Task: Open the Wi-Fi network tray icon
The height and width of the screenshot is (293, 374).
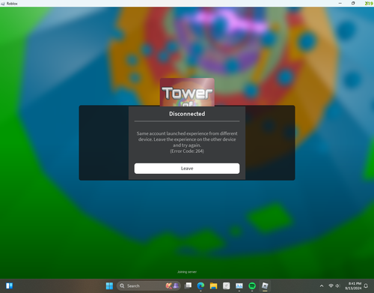Action: pos(331,286)
